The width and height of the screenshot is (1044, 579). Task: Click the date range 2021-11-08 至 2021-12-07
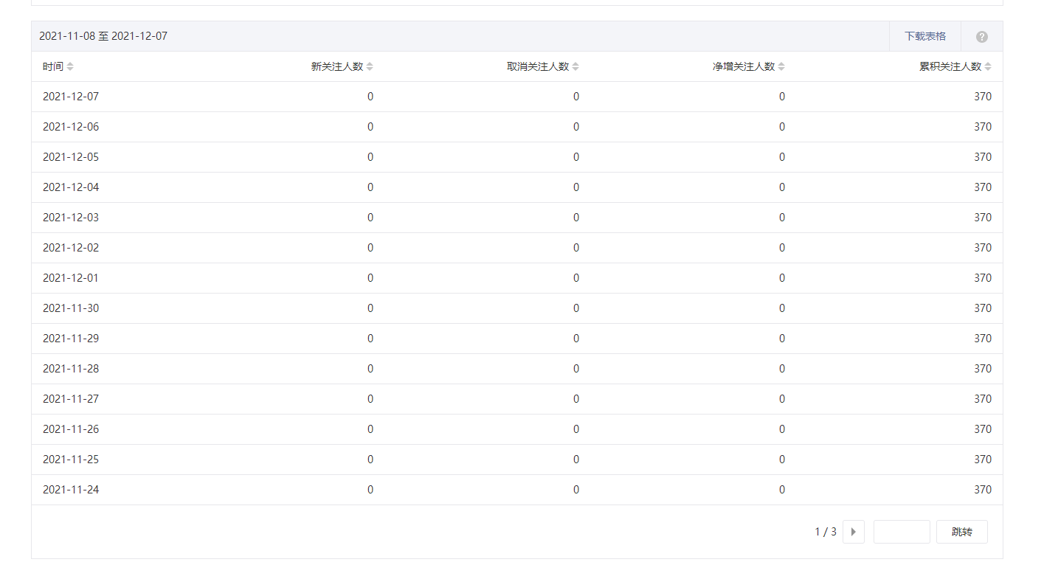tap(103, 36)
